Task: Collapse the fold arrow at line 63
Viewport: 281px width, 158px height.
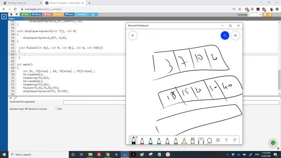Action: 15,51
